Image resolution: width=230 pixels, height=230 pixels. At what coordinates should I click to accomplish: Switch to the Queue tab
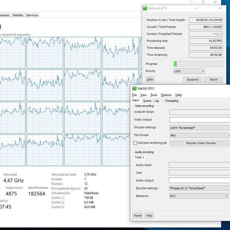coord(147,100)
